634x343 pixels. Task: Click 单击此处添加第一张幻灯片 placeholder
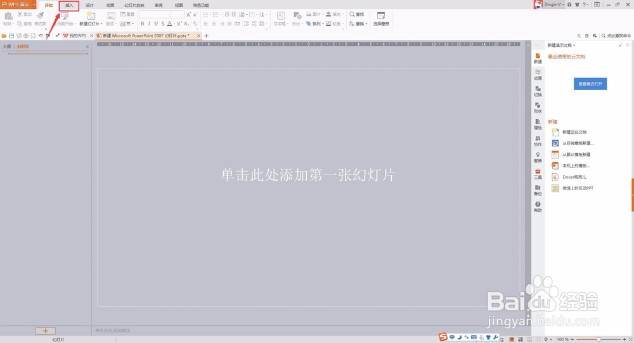[x=307, y=175]
